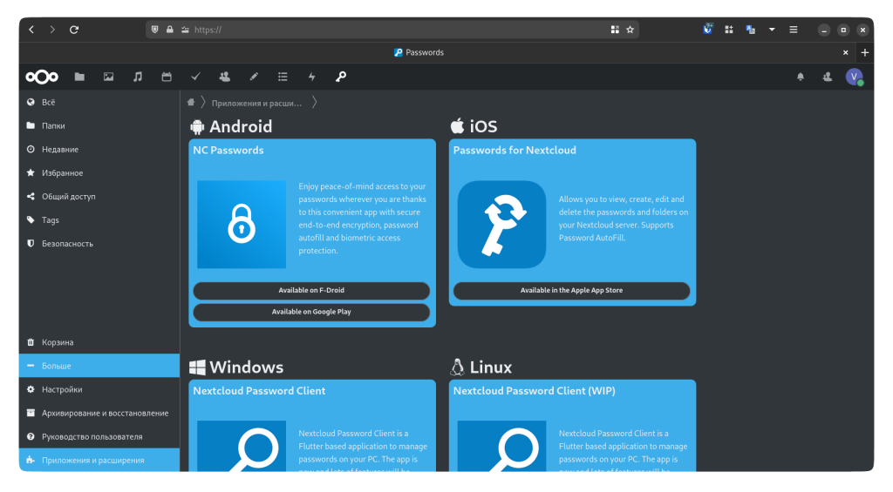Select Tags in the sidebar
The image size is (893, 492).
[x=99, y=220]
